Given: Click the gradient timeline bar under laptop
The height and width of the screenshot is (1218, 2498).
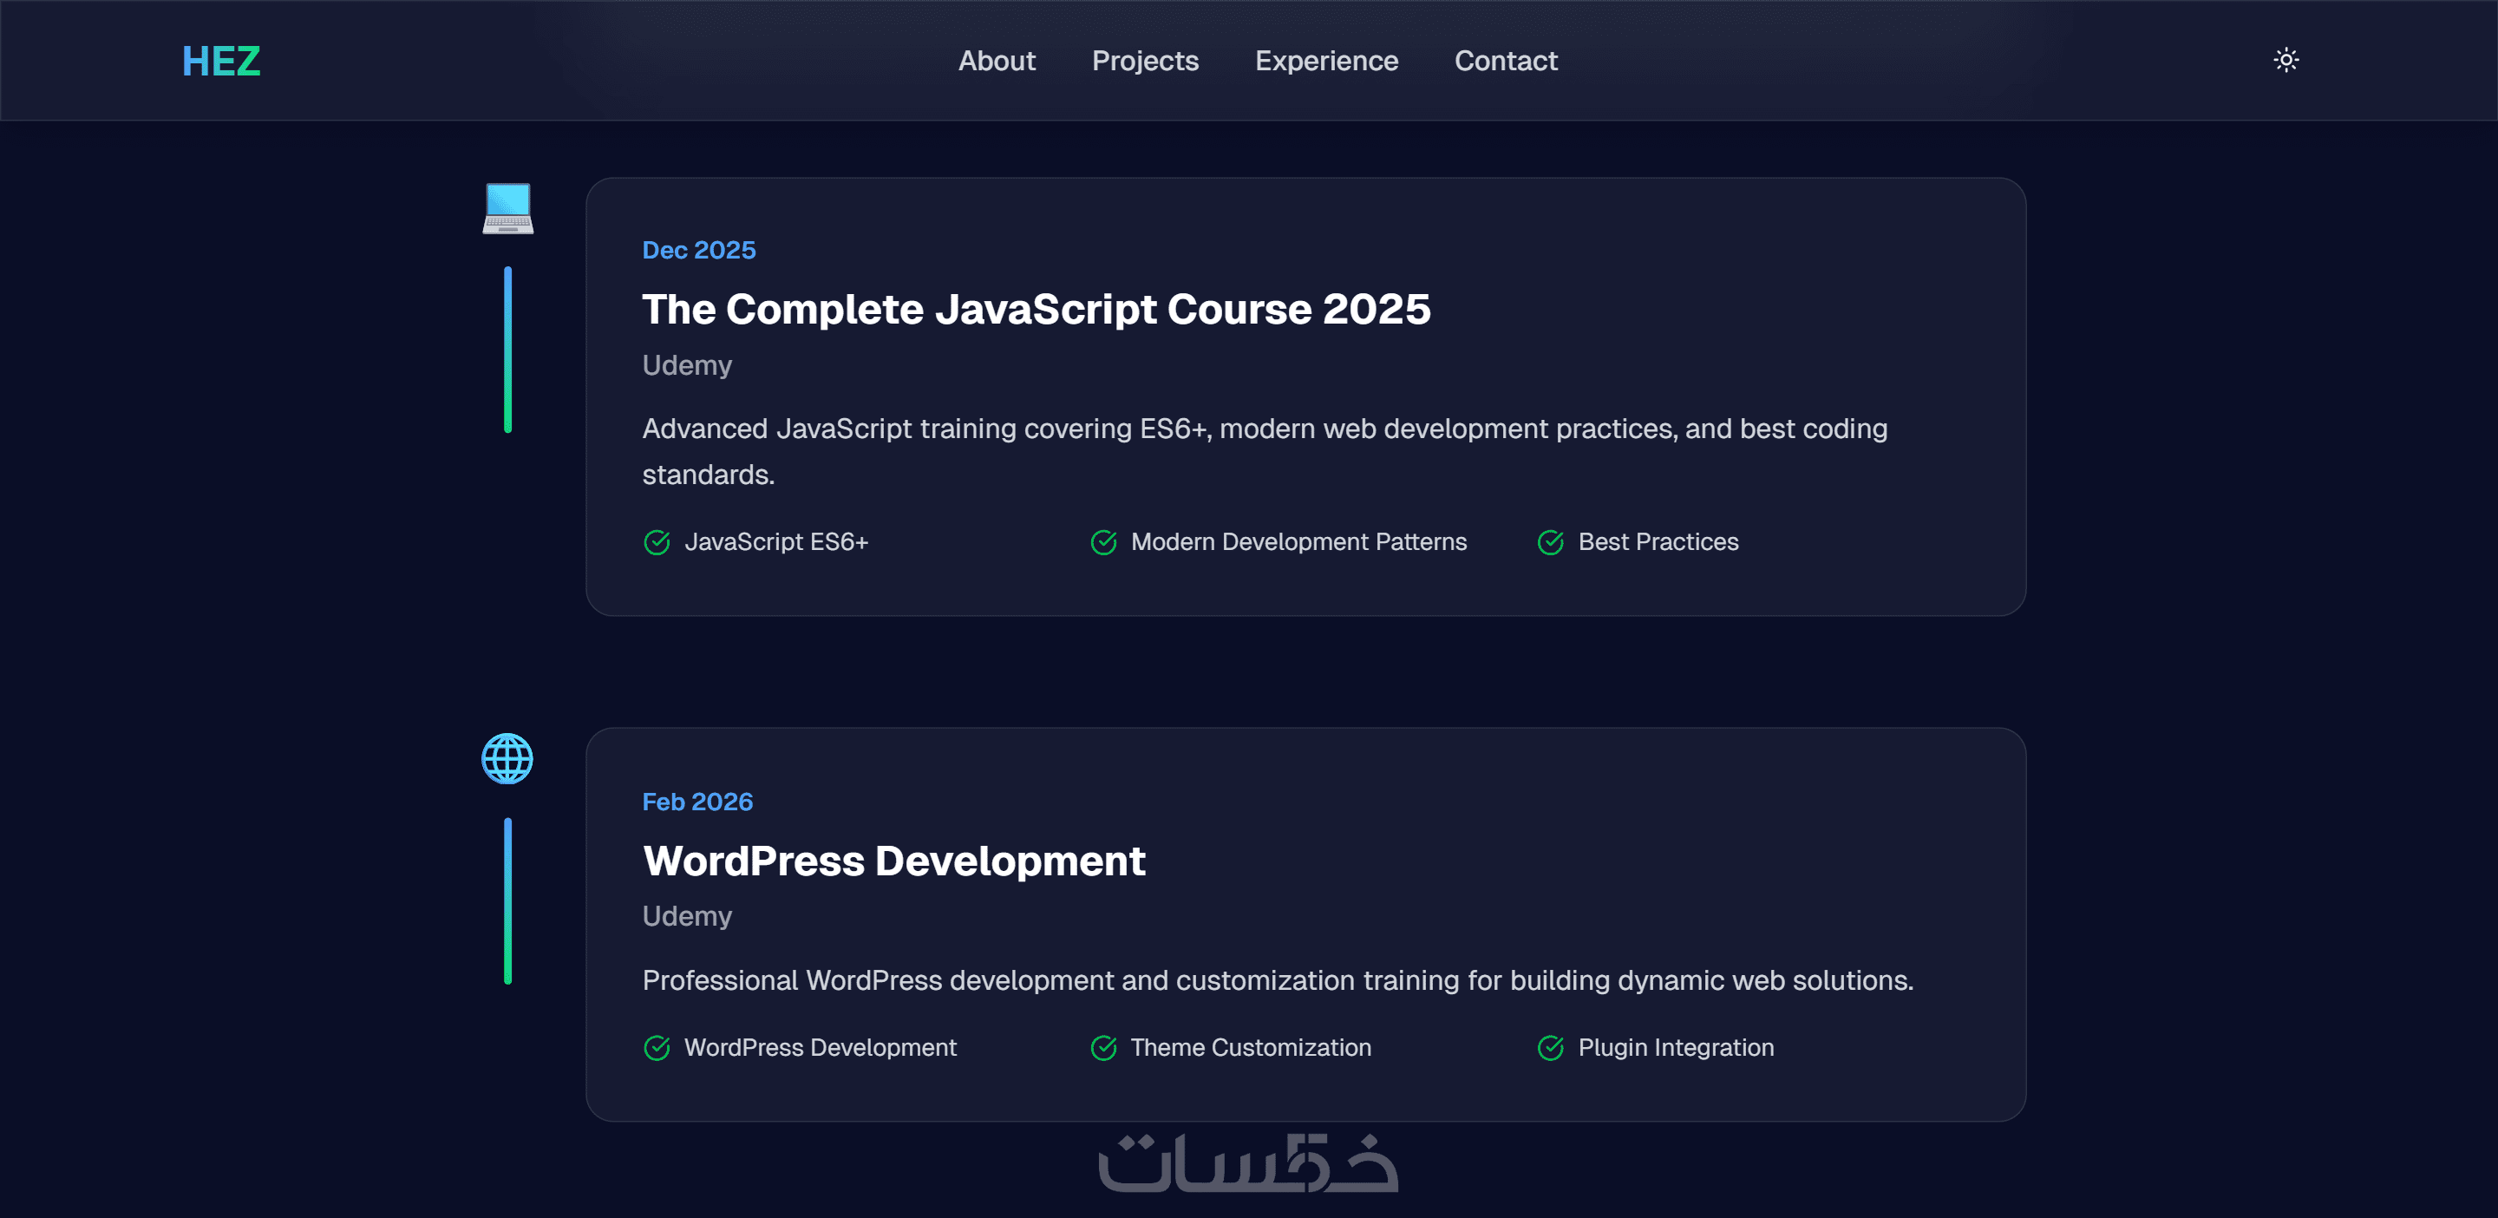Looking at the screenshot, I should (507, 349).
